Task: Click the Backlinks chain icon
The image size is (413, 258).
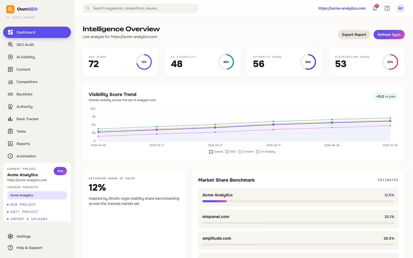Action: (x=10, y=94)
